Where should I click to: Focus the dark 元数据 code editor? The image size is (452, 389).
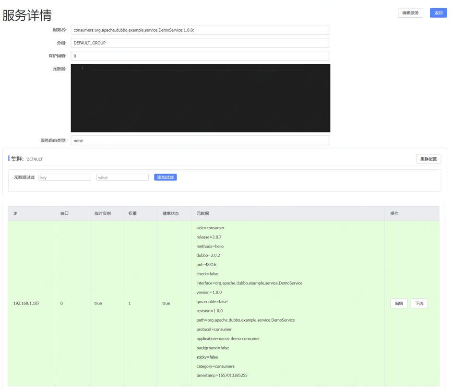click(200, 98)
